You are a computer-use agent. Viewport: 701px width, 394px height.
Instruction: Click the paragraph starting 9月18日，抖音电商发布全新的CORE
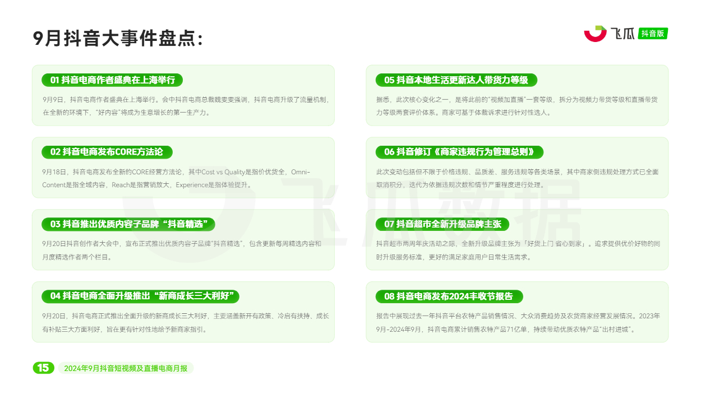click(x=176, y=178)
